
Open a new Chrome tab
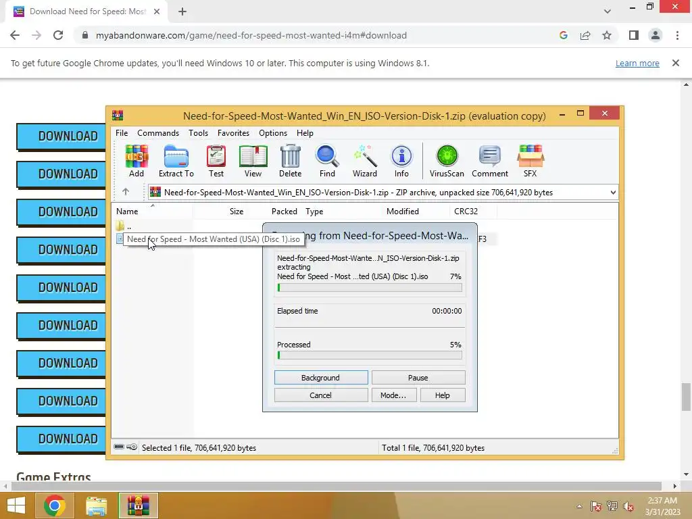[182, 11]
